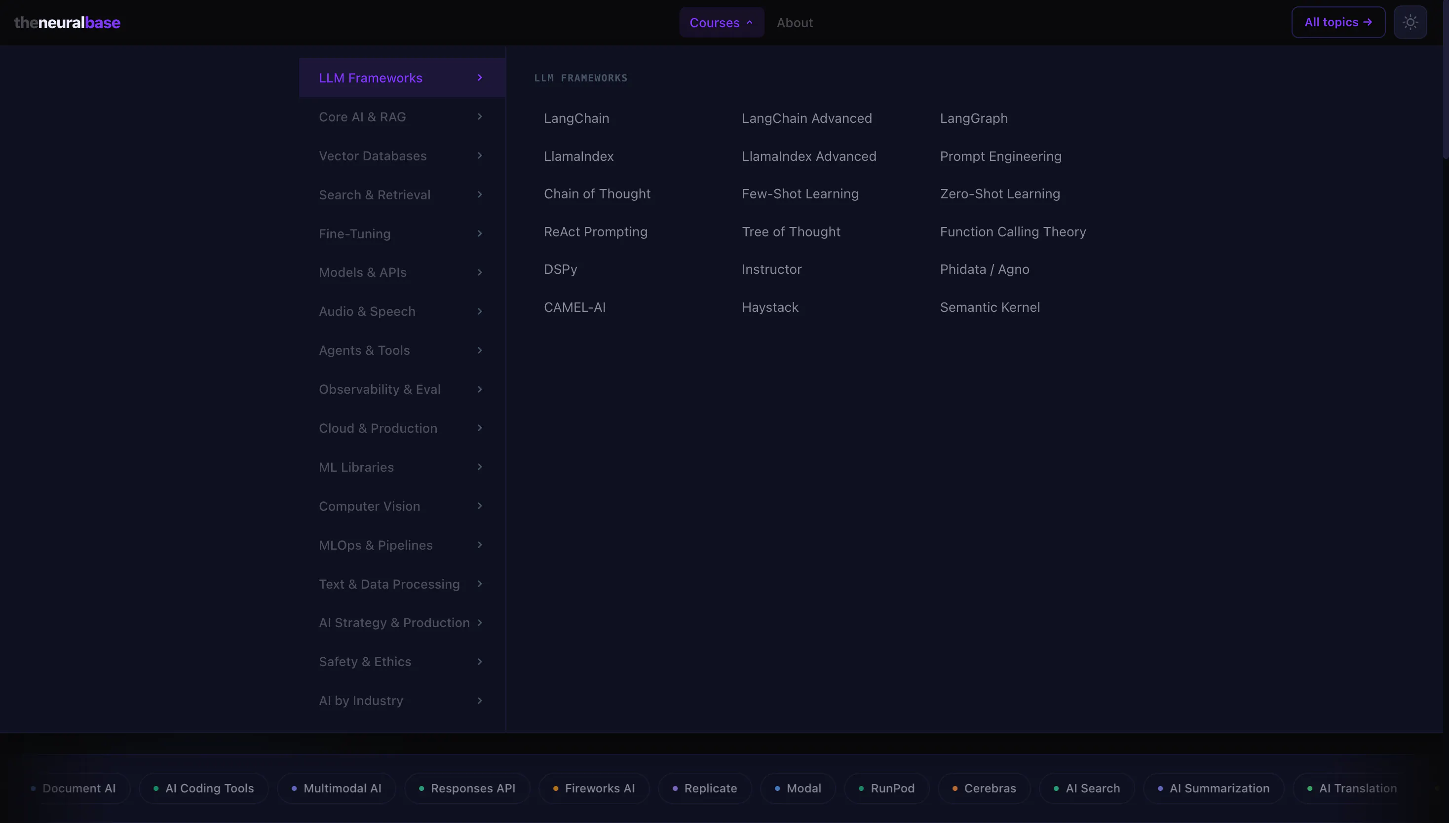Open LangChain course link
Viewport: 1449px width, 823px height.
click(576, 119)
